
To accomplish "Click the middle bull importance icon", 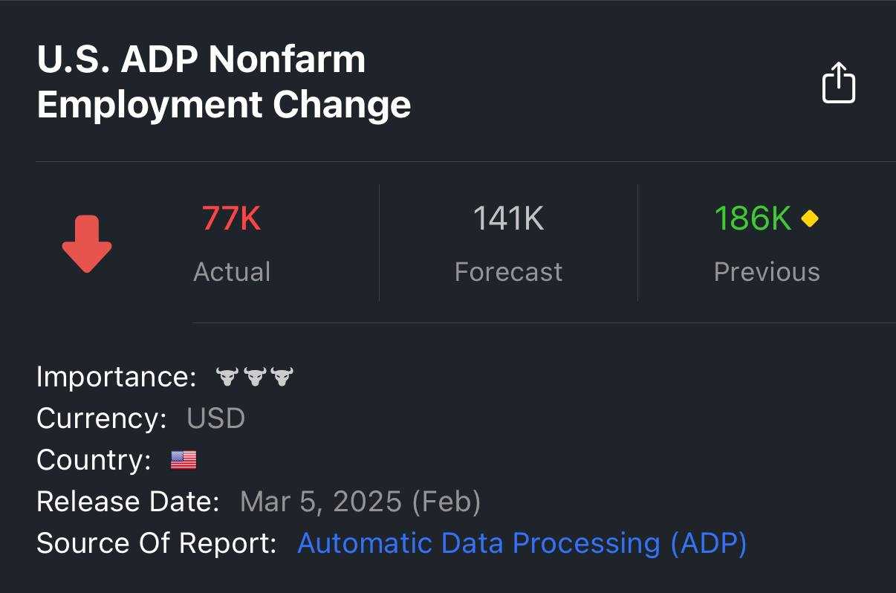I will (x=254, y=377).
